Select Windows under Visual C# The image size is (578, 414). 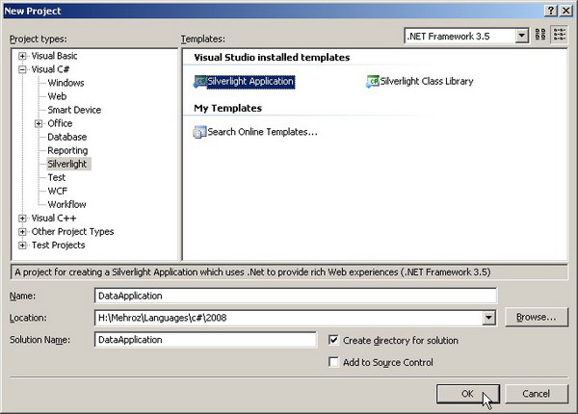click(66, 83)
